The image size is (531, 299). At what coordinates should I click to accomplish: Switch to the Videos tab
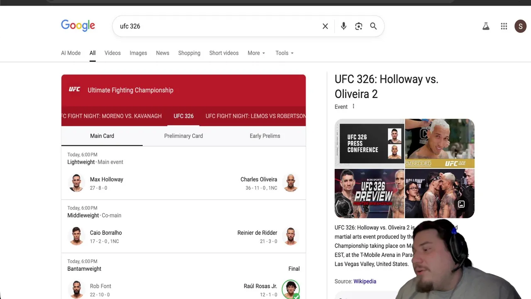[x=112, y=53]
